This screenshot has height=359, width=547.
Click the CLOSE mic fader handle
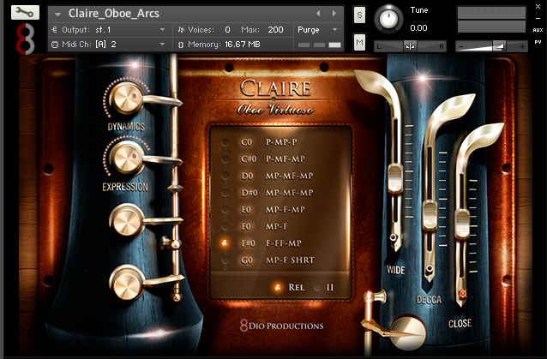(462, 224)
